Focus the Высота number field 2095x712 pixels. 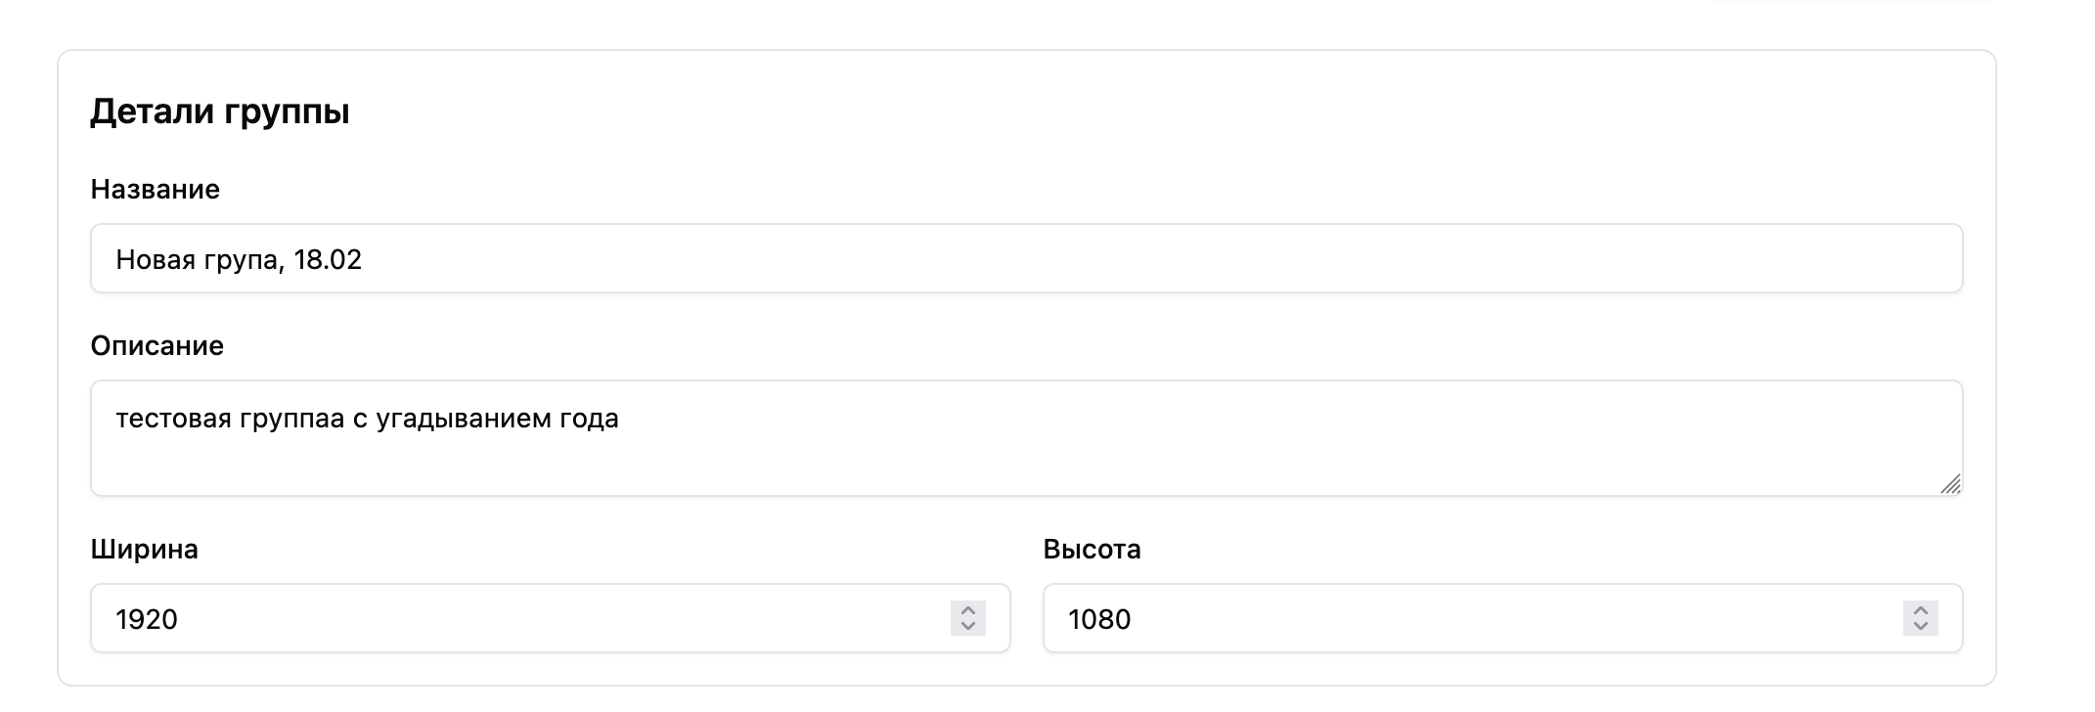coord(1467,619)
